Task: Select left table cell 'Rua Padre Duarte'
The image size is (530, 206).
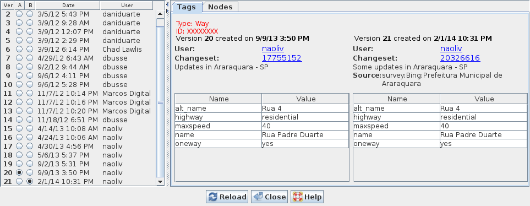Action: pos(305,134)
